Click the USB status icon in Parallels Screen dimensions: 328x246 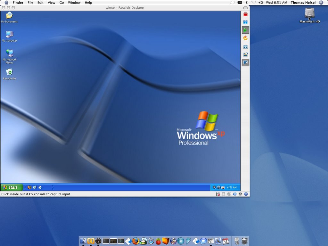coord(246,194)
